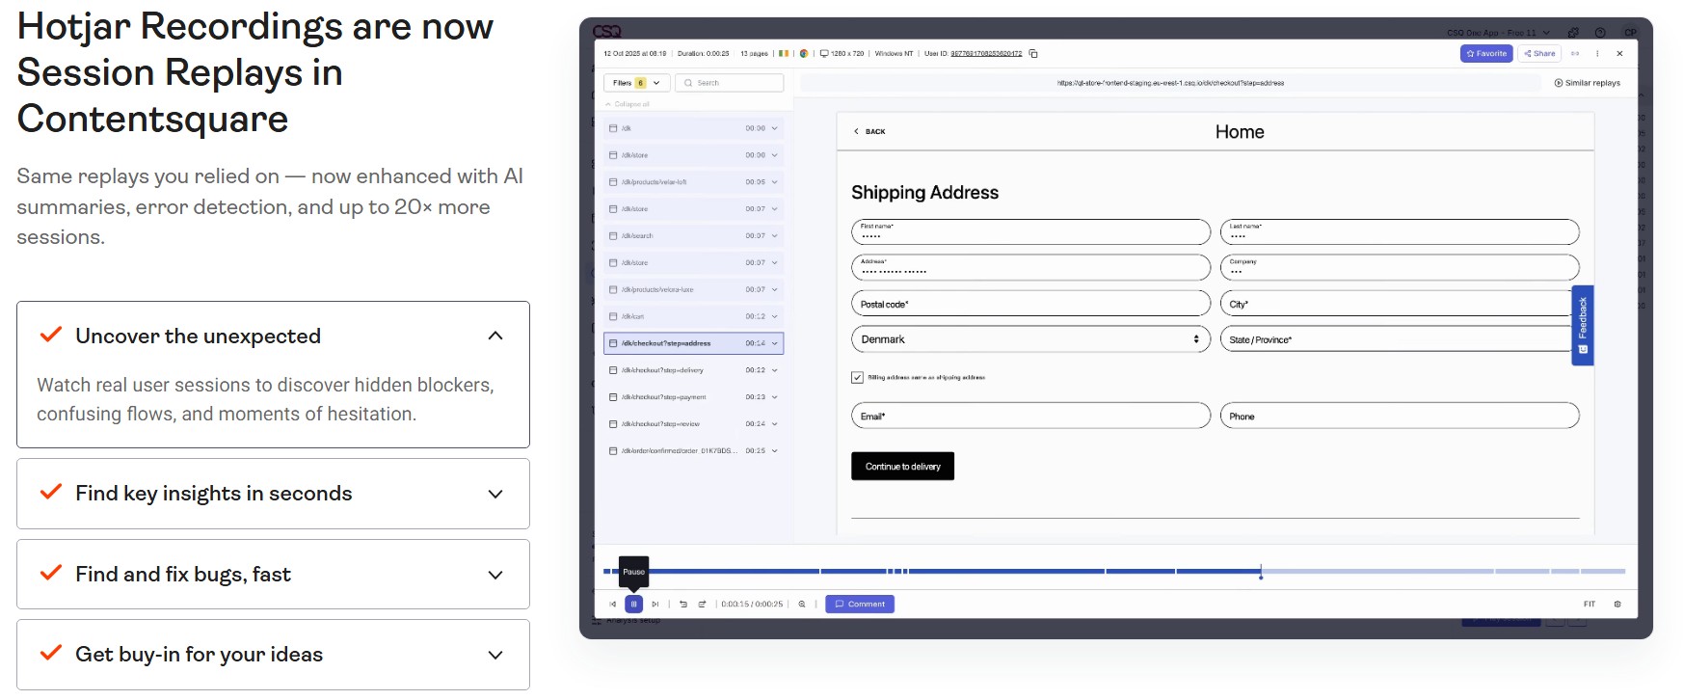Click the skip to next icon
Screen dimensions: 1684x700
coord(655,605)
